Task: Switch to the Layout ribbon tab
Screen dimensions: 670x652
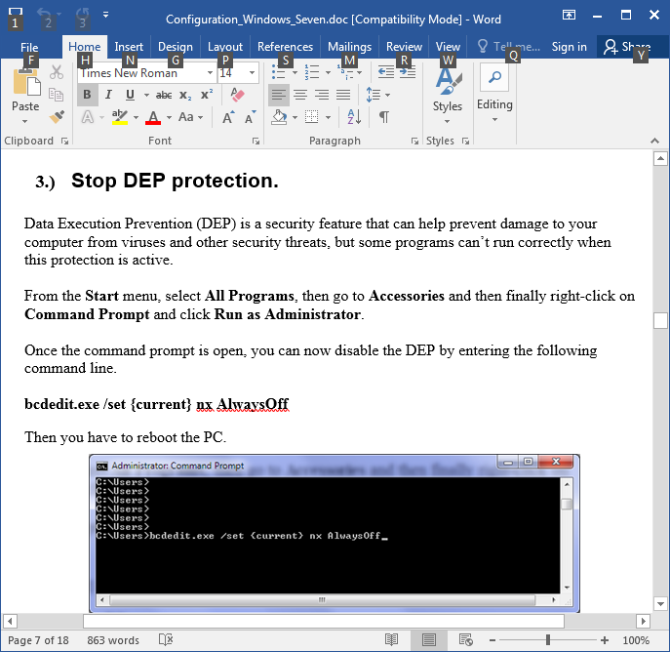Action: click(225, 47)
